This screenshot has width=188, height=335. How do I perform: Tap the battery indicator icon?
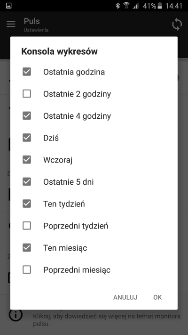point(160,6)
